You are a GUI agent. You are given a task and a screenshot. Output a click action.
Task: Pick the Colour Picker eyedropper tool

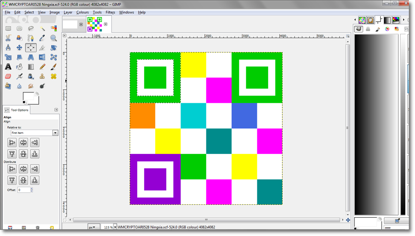pos(42,38)
